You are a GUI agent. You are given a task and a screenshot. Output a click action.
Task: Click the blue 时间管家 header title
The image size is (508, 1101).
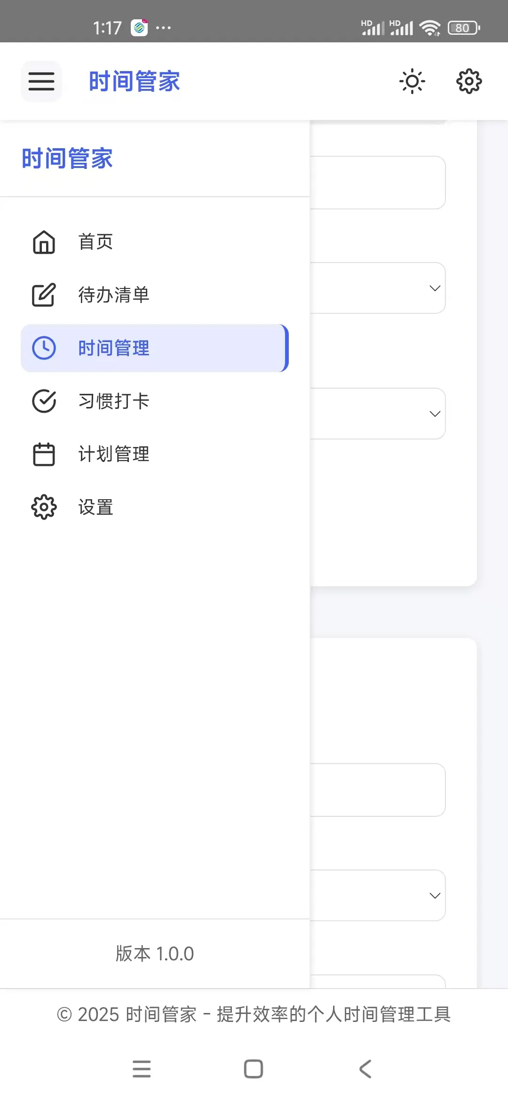(135, 81)
